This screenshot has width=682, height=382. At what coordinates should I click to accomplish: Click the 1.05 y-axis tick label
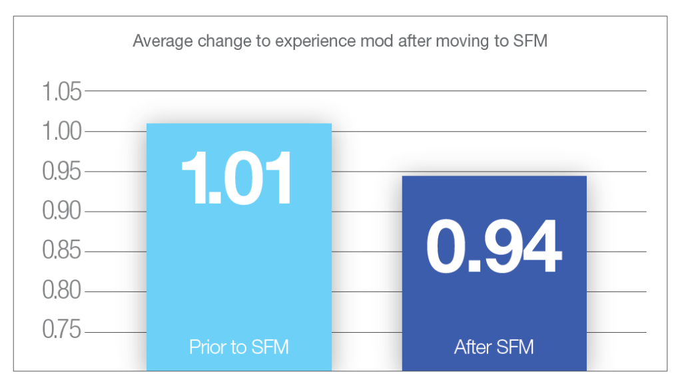(x=62, y=92)
